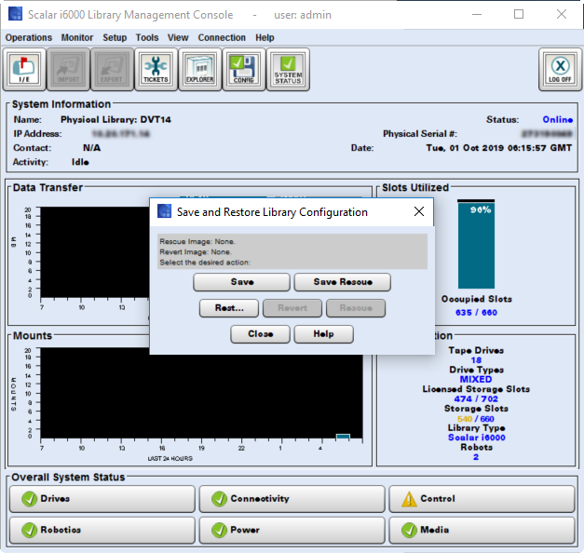The image size is (584, 553).
Task: Click the green check icon beside Power
Action: [x=219, y=530]
